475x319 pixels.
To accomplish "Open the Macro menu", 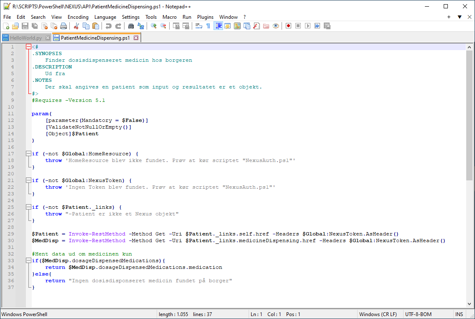I will coord(169,17).
